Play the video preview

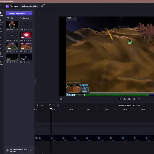pos(130,99)
